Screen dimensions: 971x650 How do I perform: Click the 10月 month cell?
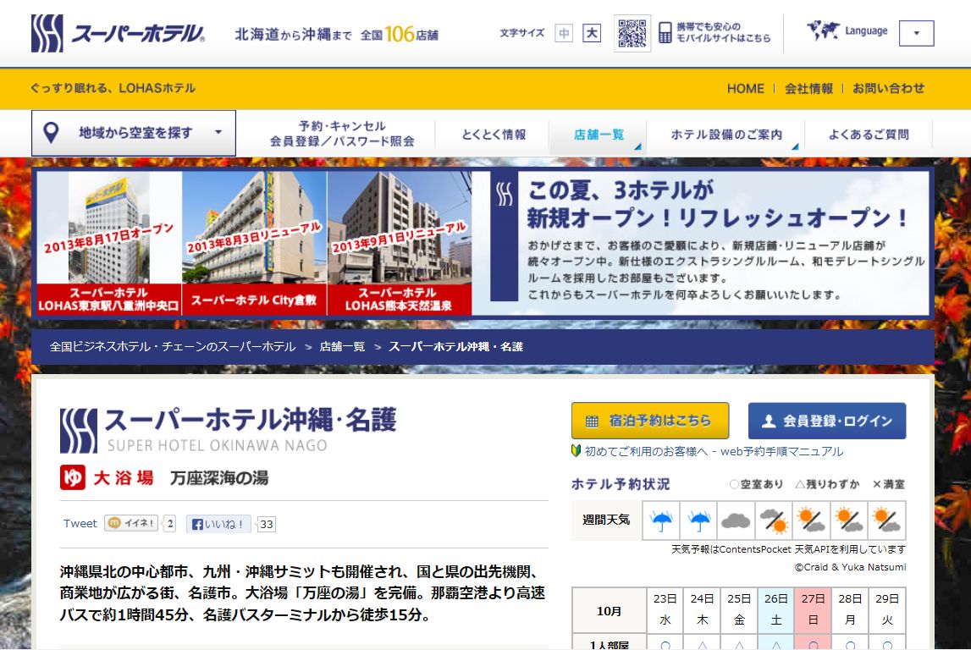point(609,611)
